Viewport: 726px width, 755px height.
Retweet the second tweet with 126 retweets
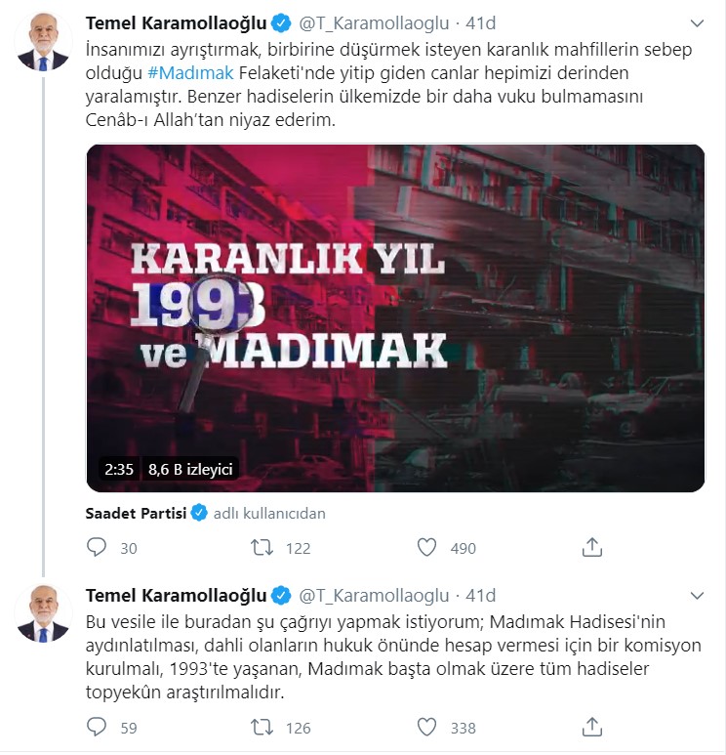[262, 727]
